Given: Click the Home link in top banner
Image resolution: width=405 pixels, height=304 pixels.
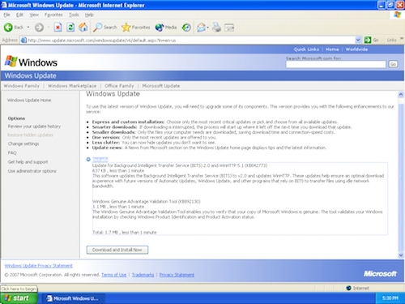Looking at the screenshot, I should click(332, 49).
